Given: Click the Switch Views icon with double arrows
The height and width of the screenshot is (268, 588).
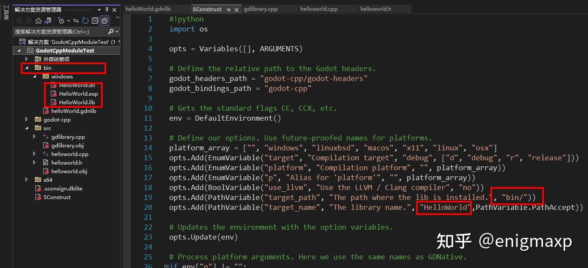Looking at the screenshot, I should 76,21.
